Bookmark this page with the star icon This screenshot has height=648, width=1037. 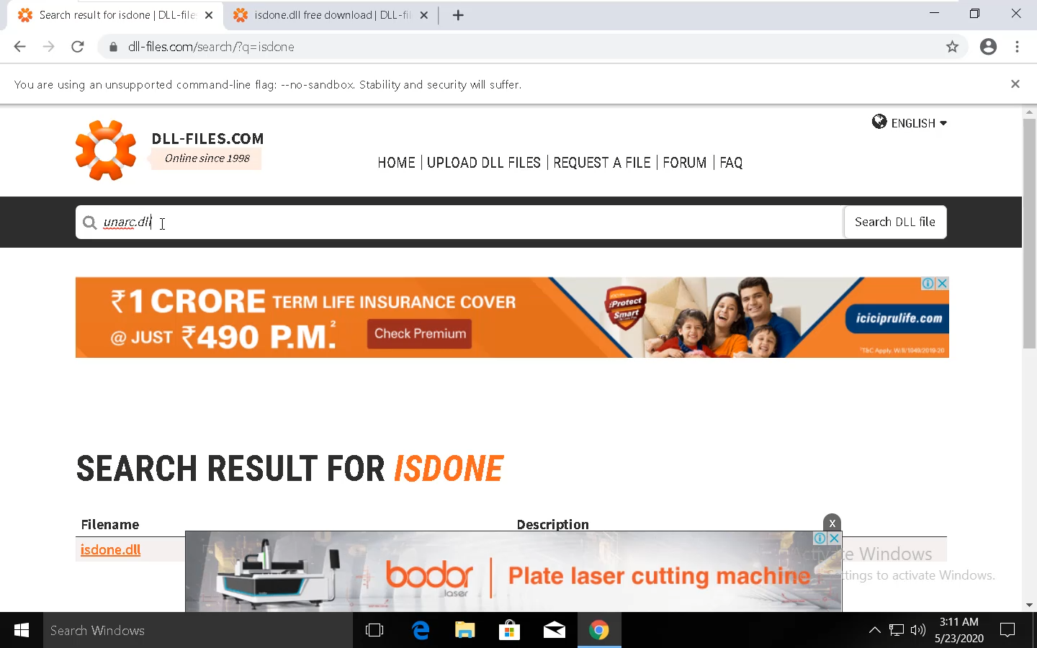(952, 47)
